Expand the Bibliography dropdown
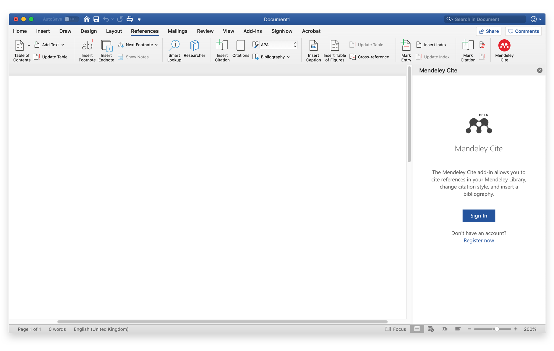The width and height of the screenshot is (554, 351). (x=288, y=57)
